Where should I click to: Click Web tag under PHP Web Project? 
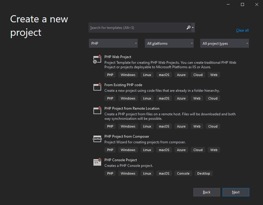(214, 75)
